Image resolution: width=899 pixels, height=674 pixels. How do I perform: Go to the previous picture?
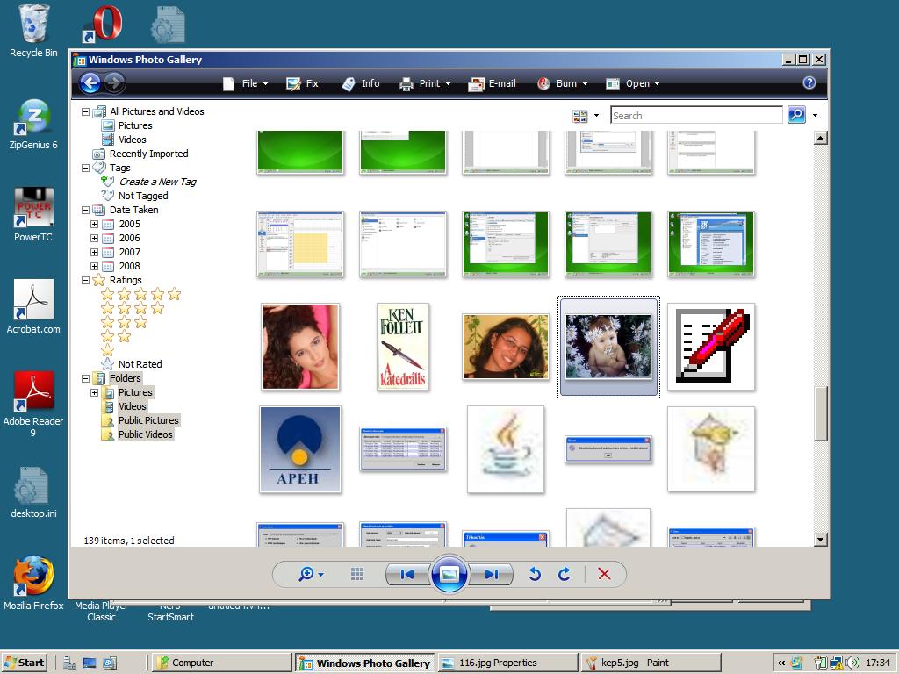coord(406,574)
